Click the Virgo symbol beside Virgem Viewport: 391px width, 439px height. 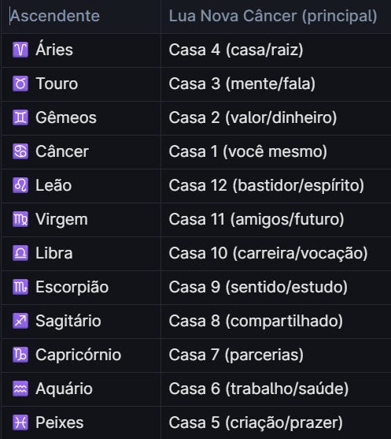(x=20, y=219)
